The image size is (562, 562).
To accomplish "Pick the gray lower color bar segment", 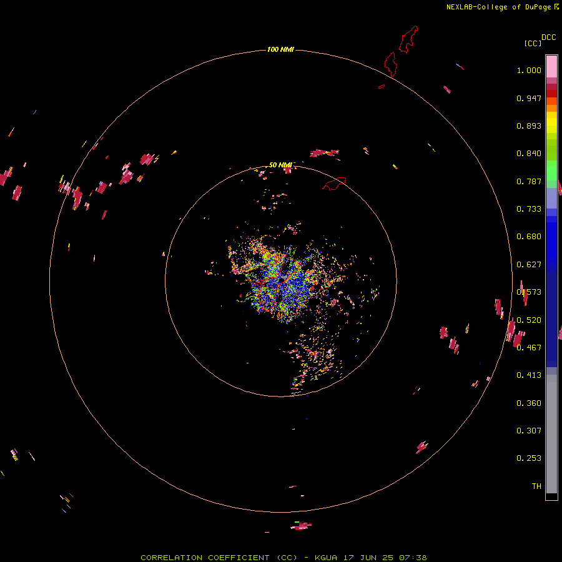I will pos(551,434).
